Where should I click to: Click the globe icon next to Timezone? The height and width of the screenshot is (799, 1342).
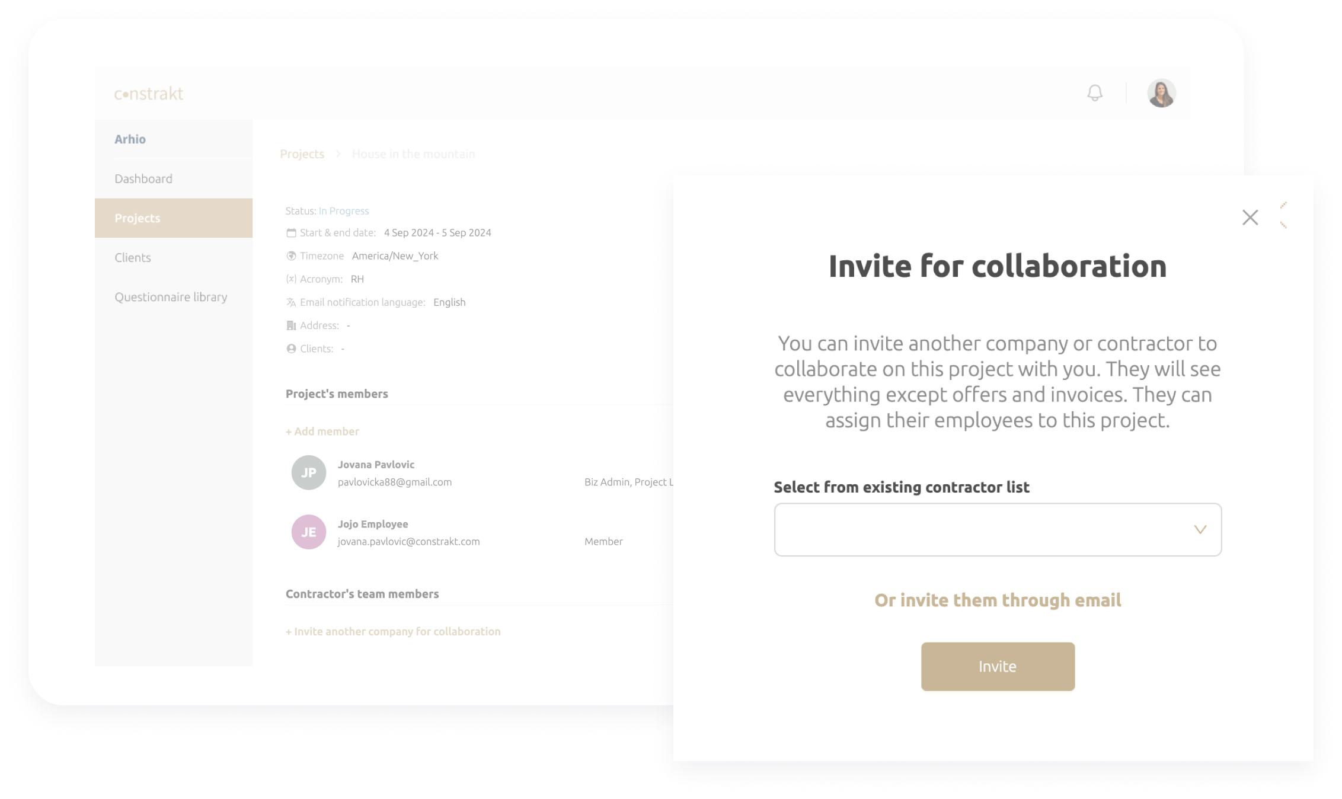point(291,256)
